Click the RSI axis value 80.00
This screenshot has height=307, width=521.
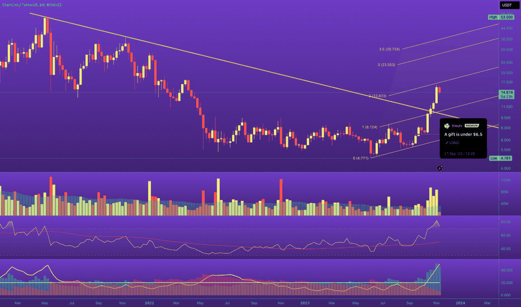pos(506,222)
